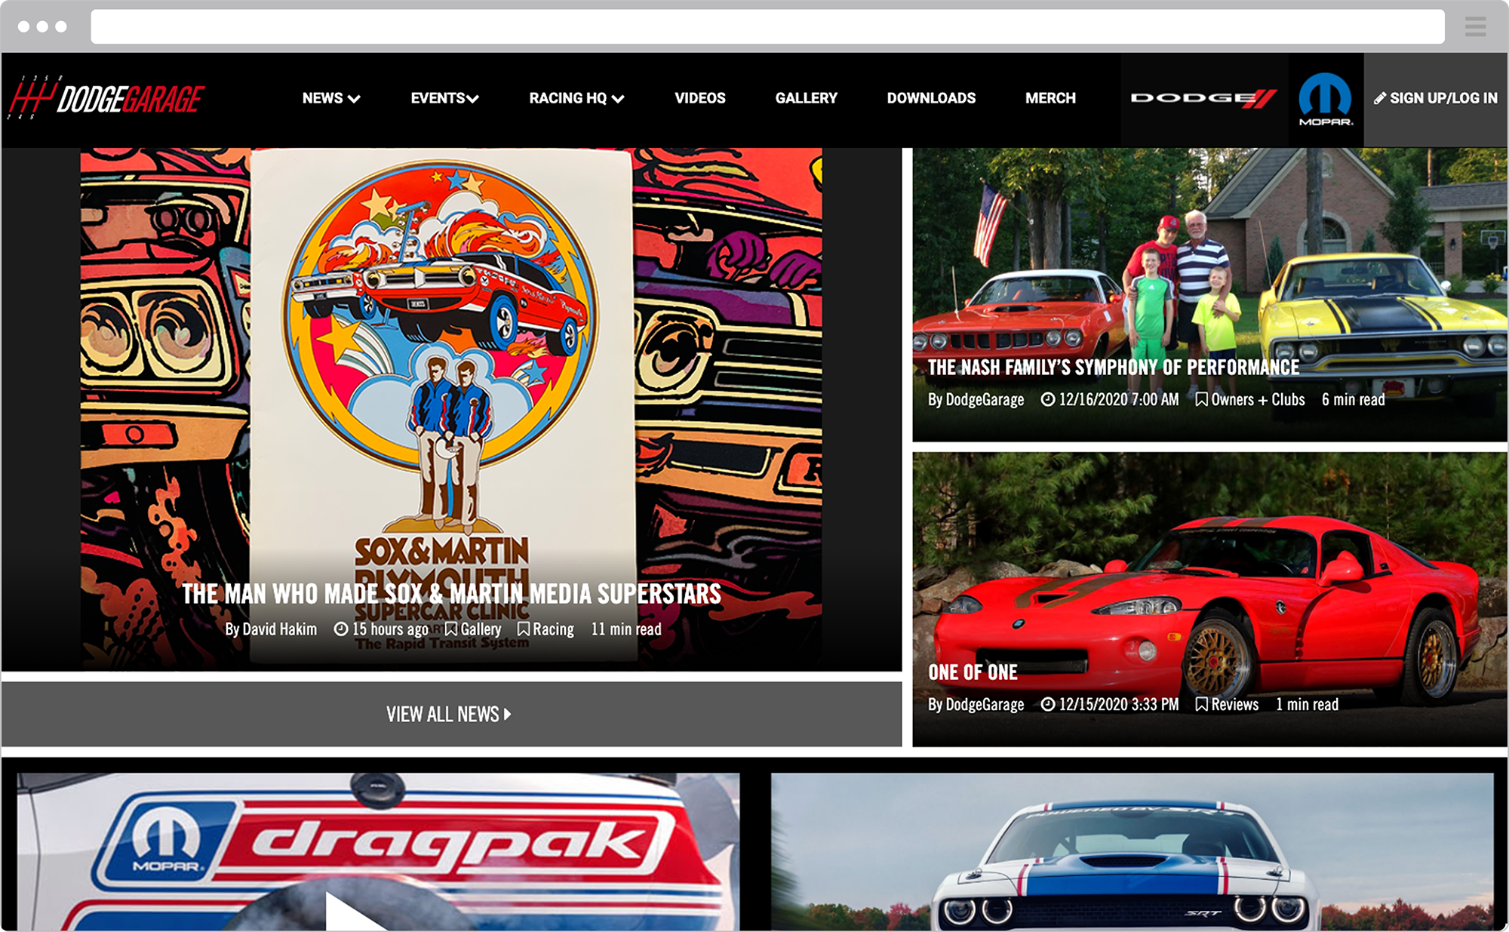Viewport: 1509px width, 932px height.
Task: Click View All News button
Action: point(451,714)
